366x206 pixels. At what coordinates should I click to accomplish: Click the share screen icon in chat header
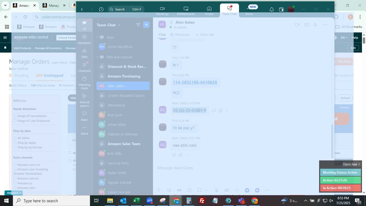point(307,25)
